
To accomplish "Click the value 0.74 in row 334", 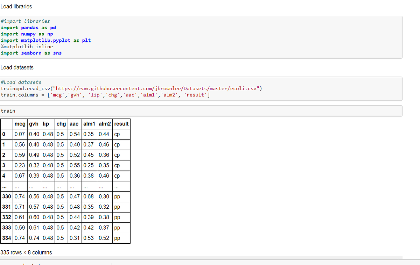I will [20, 238].
